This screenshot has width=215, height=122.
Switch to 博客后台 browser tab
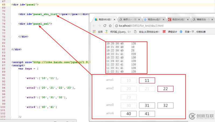click(x=203, y=19)
